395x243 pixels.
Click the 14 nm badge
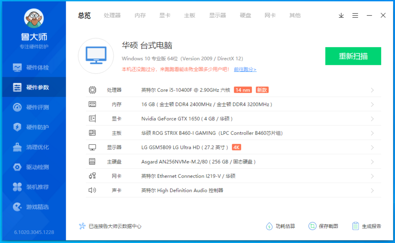tap(243, 90)
